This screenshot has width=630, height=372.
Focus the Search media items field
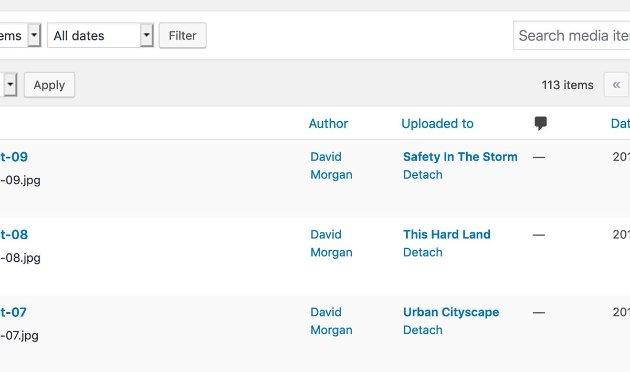(572, 36)
